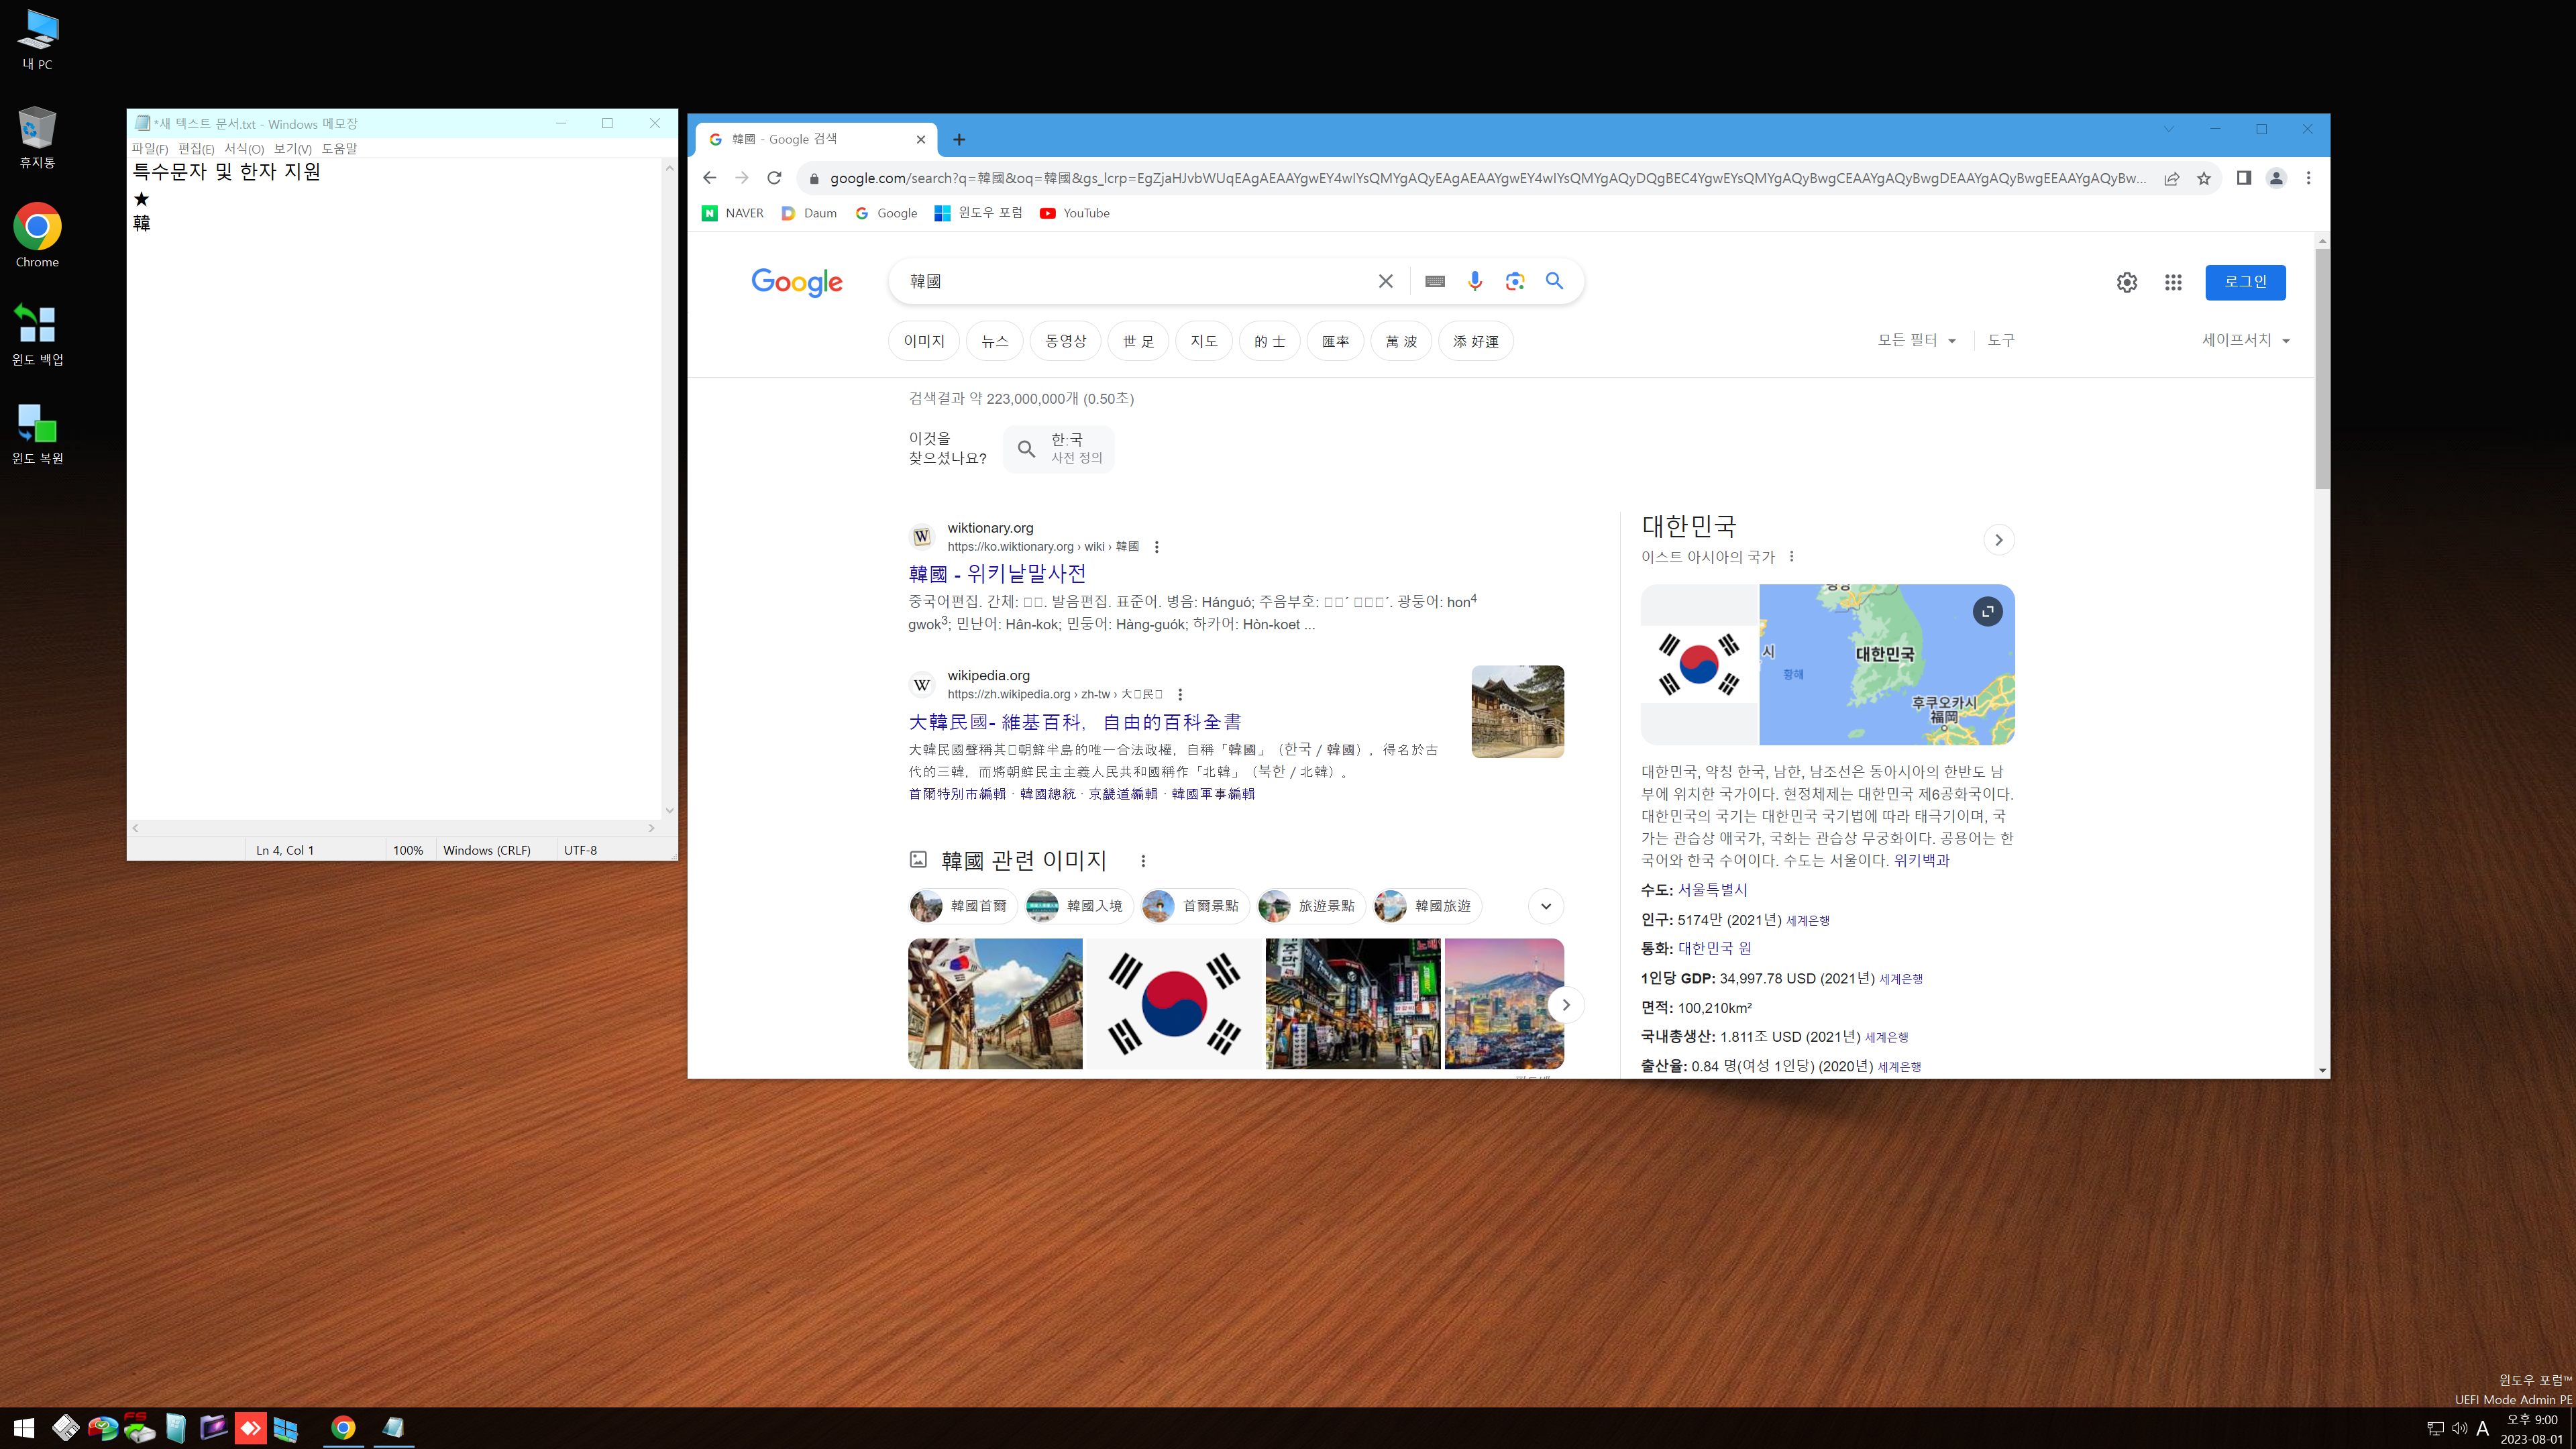Viewport: 2576px width, 1449px height.
Task: Click the 도구 tools button
Action: point(2001,340)
